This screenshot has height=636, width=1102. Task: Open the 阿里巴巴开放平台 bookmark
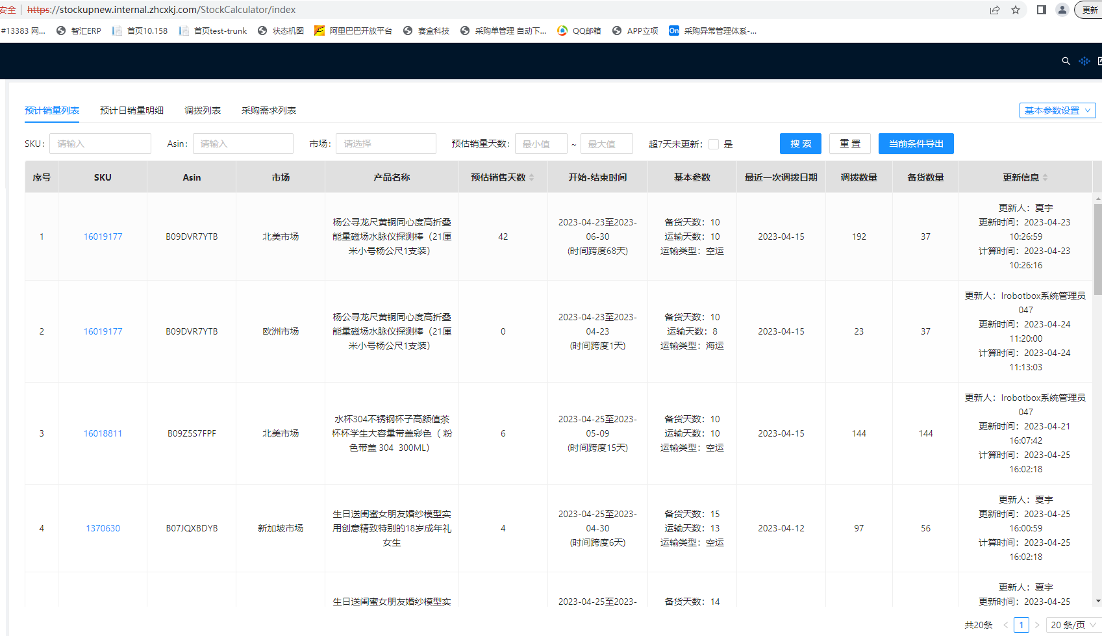click(353, 31)
